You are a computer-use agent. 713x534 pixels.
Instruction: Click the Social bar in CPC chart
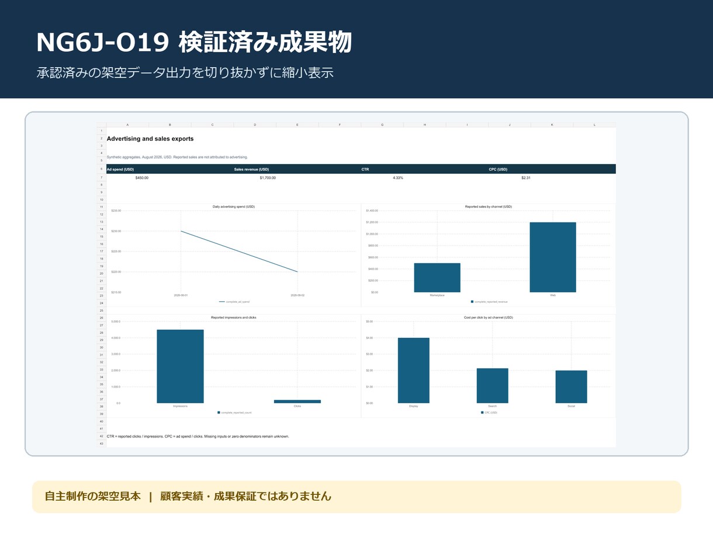tap(572, 387)
